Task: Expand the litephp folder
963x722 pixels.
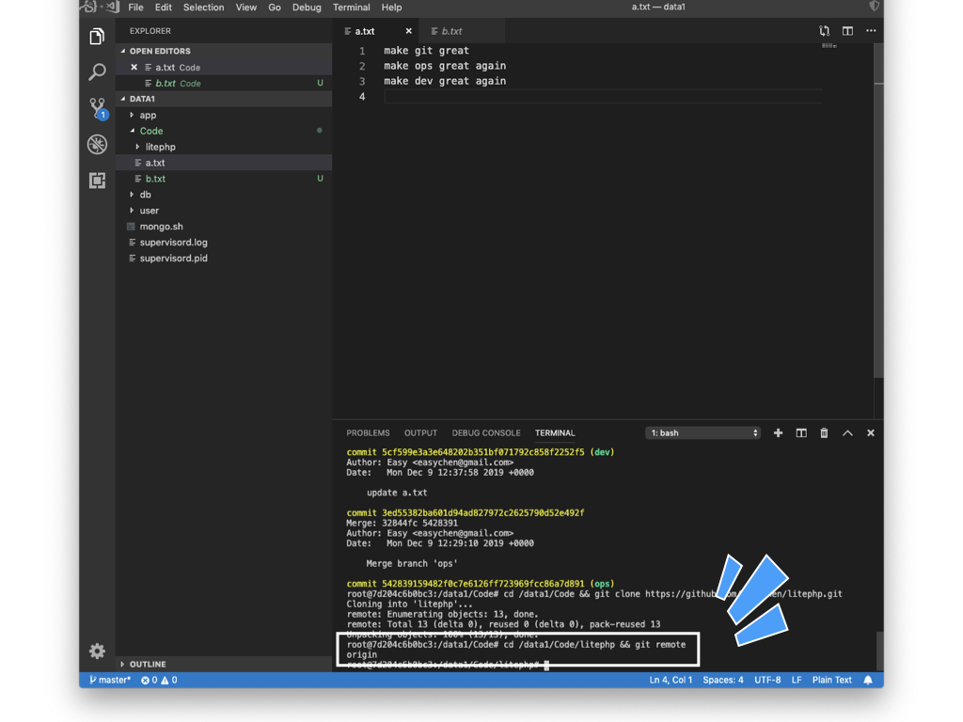Action: (160, 147)
